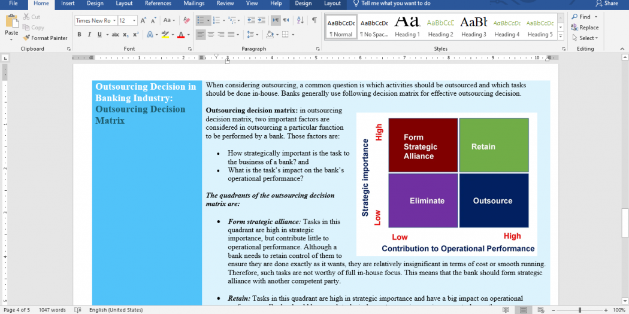Open the References tab
Screen dimensions: 629x314
pyautogui.click(x=158, y=4)
